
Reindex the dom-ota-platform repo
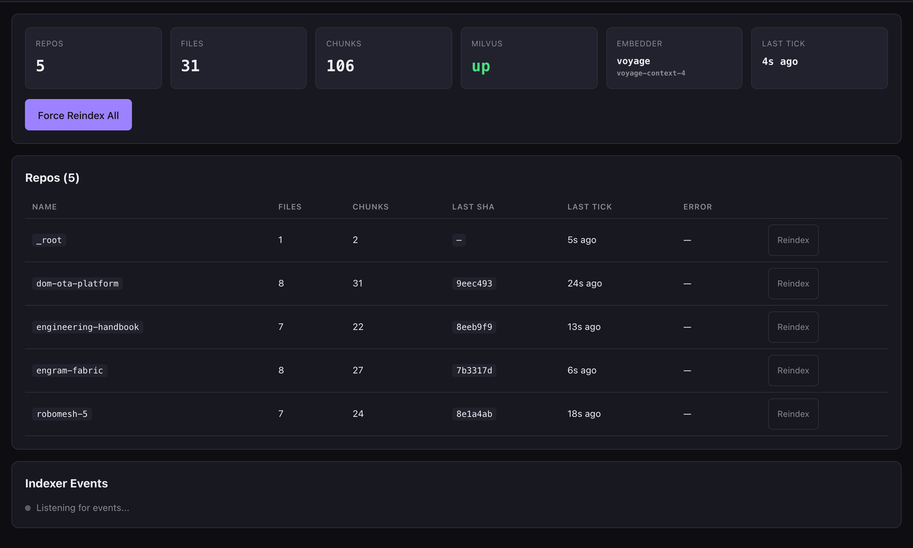click(793, 284)
